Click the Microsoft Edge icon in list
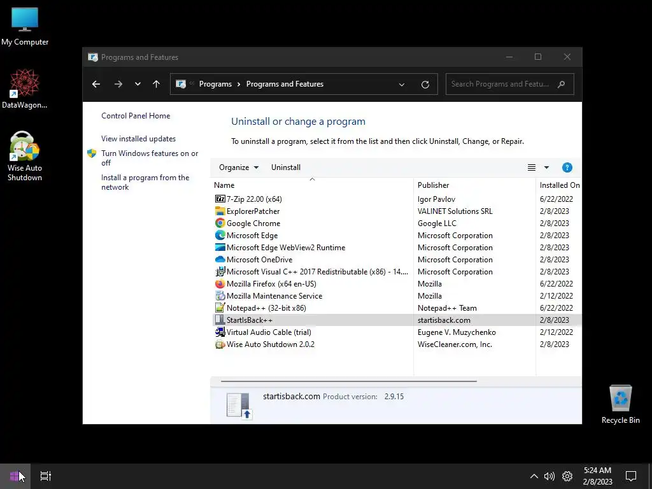This screenshot has height=489, width=652. pyautogui.click(x=220, y=236)
